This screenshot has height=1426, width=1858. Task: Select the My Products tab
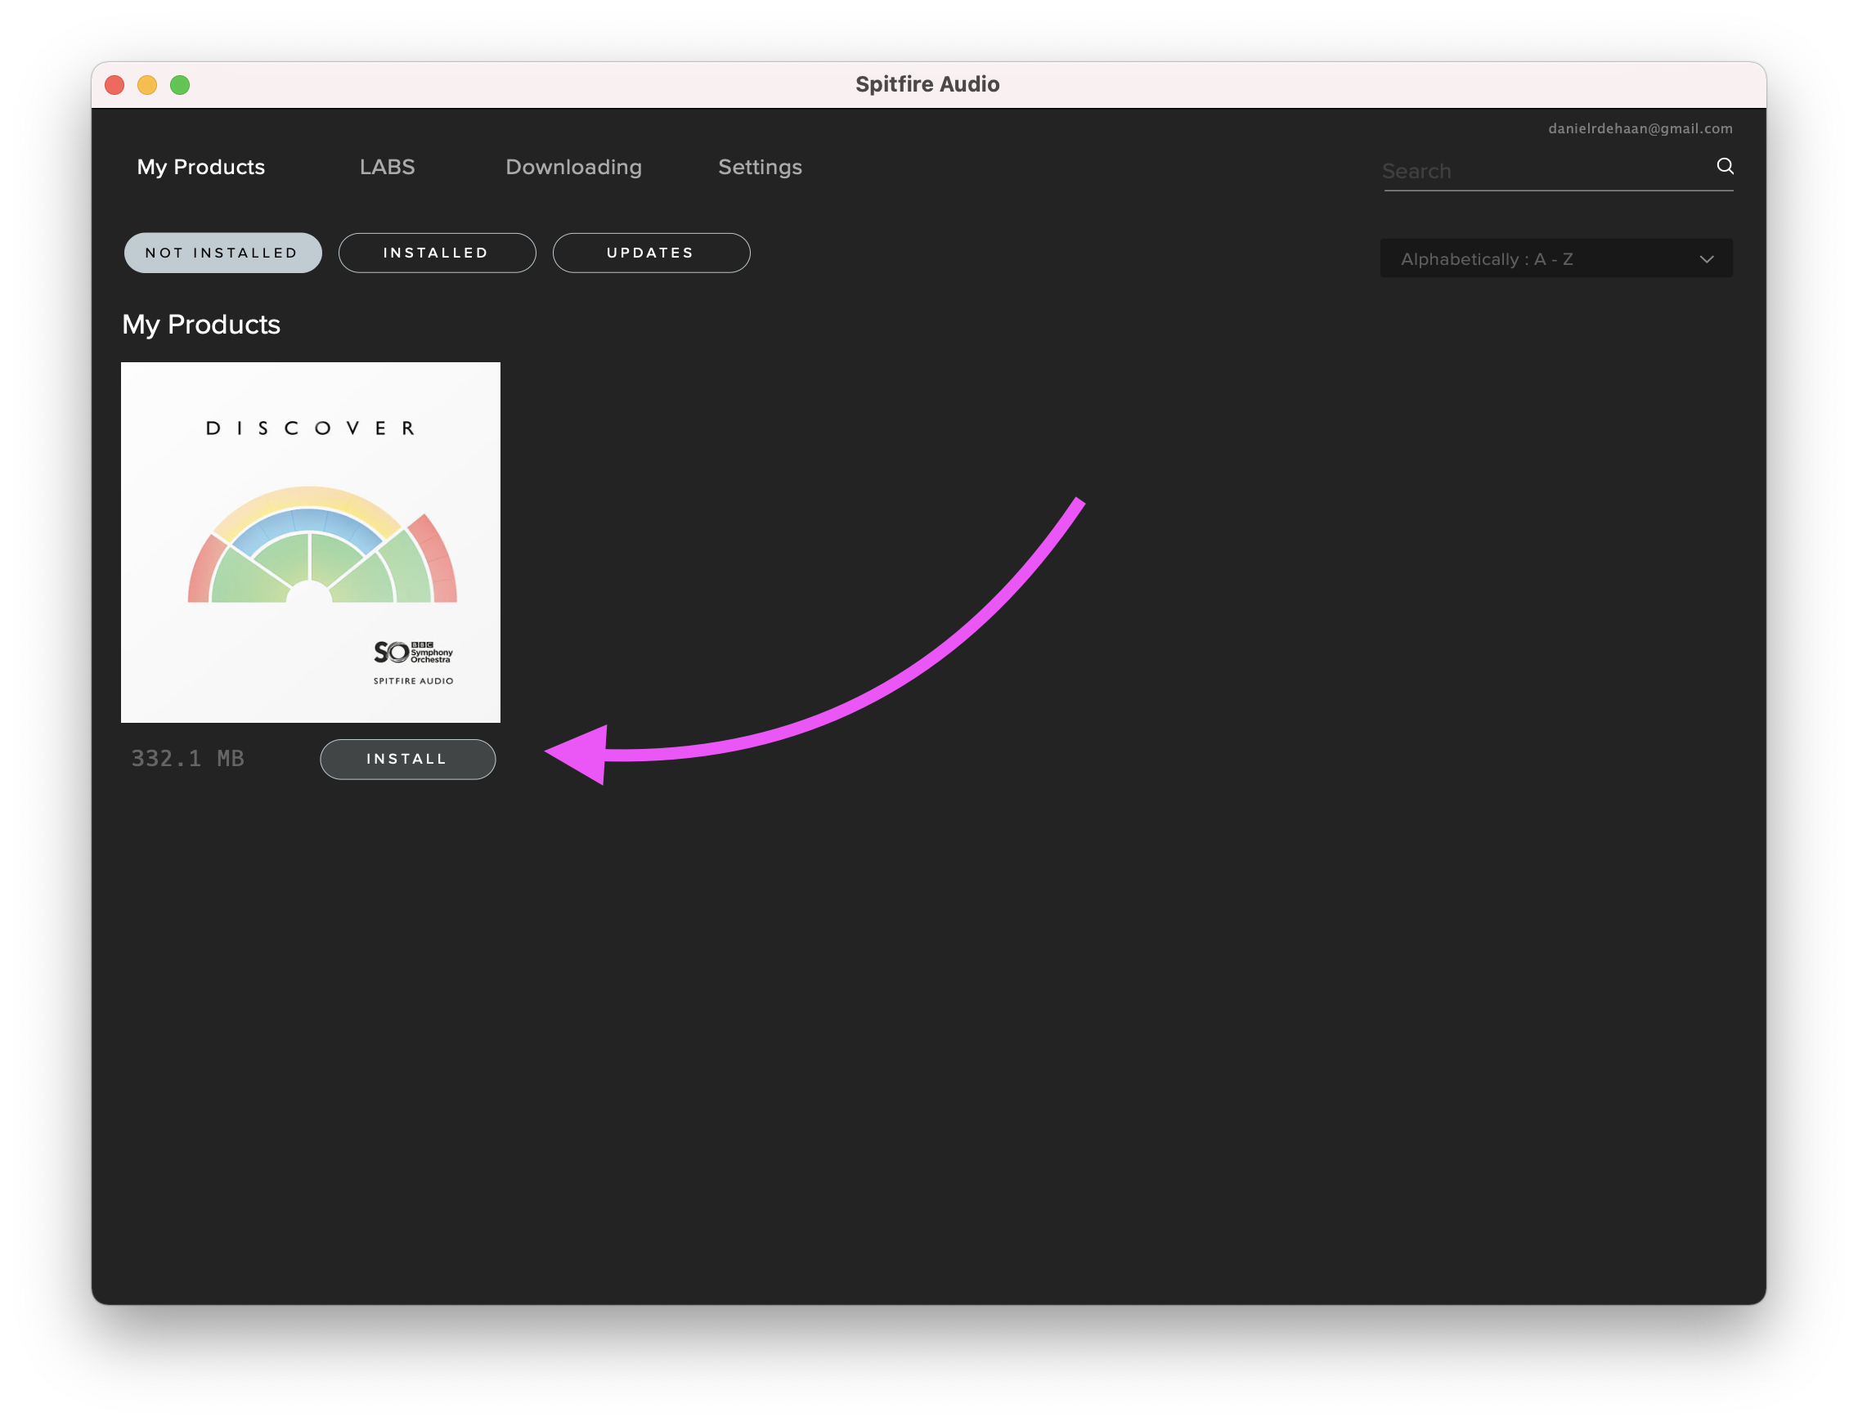pos(200,168)
